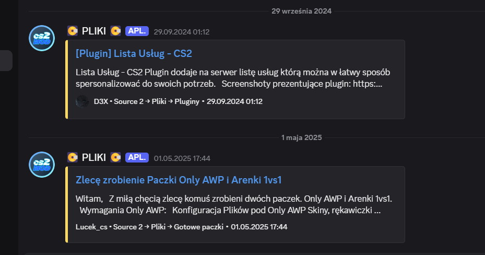This screenshot has width=485, height=255.
Task: Click the emoji left of PLIKI in the 01.05.2025 message
Action: [x=73, y=157]
